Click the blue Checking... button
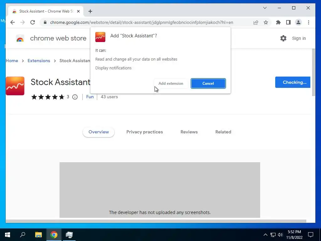This screenshot has width=321, height=241. coord(293,82)
